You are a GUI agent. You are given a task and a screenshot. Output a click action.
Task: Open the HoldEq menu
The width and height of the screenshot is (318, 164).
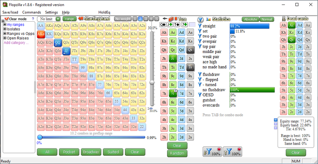(104, 12)
